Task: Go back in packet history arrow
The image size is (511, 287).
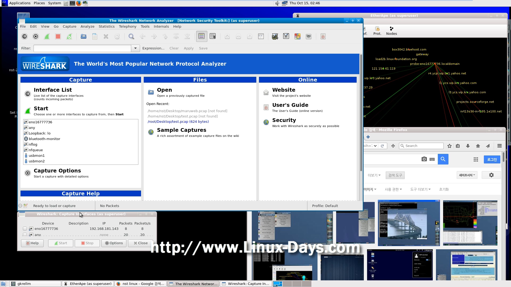Action: click(143, 36)
